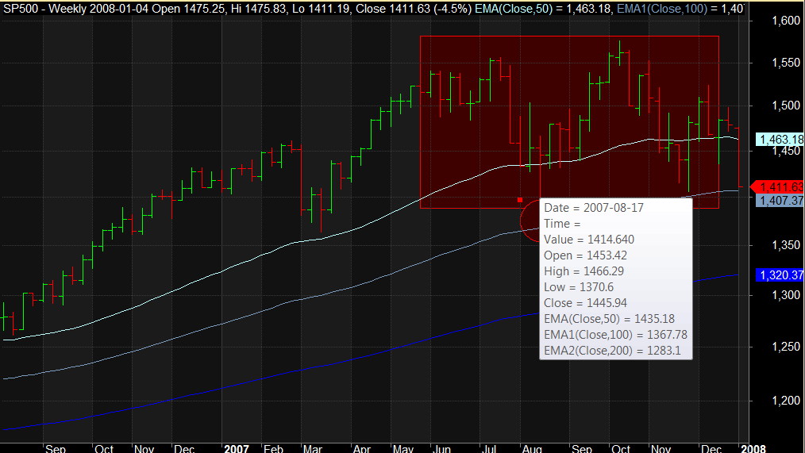The image size is (805, 453).
Task: Select the 1,463.18 EMA50 price label
Action: tap(780, 139)
